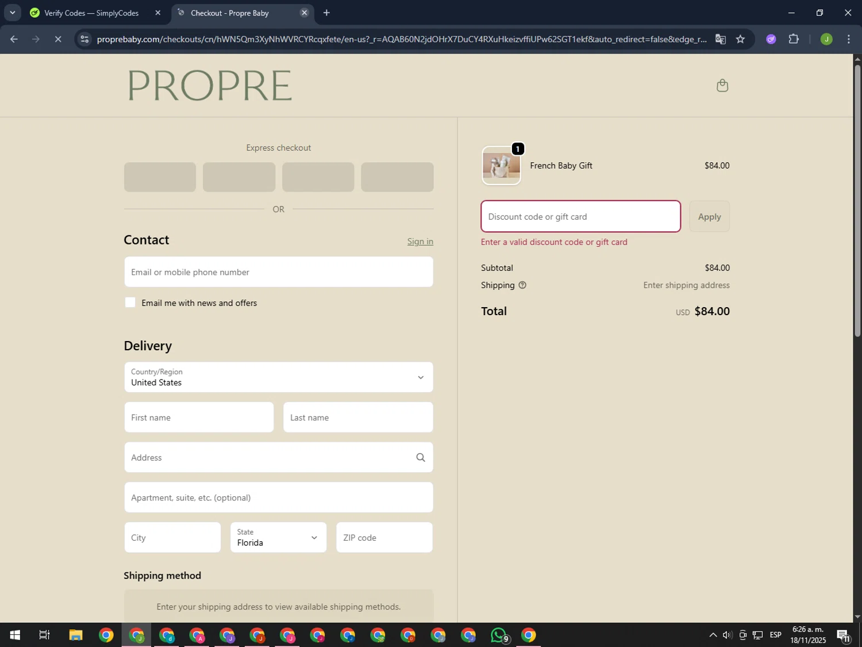This screenshot has height=647, width=862.
Task: Click the Last name field
Action: 358,418
